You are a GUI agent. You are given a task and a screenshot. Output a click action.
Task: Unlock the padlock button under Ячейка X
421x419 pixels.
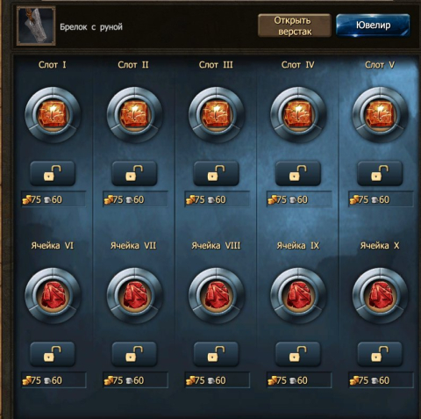coord(380,354)
